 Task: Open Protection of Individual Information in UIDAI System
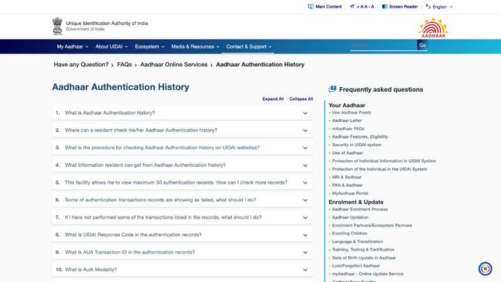point(384,161)
